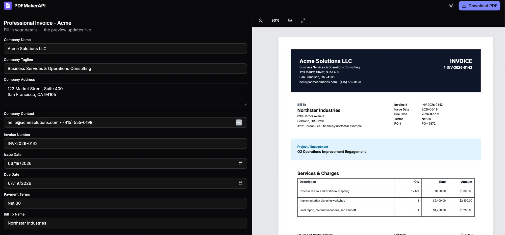Focus the Bill To Name field
The height and width of the screenshot is (235, 505).
[125, 223]
